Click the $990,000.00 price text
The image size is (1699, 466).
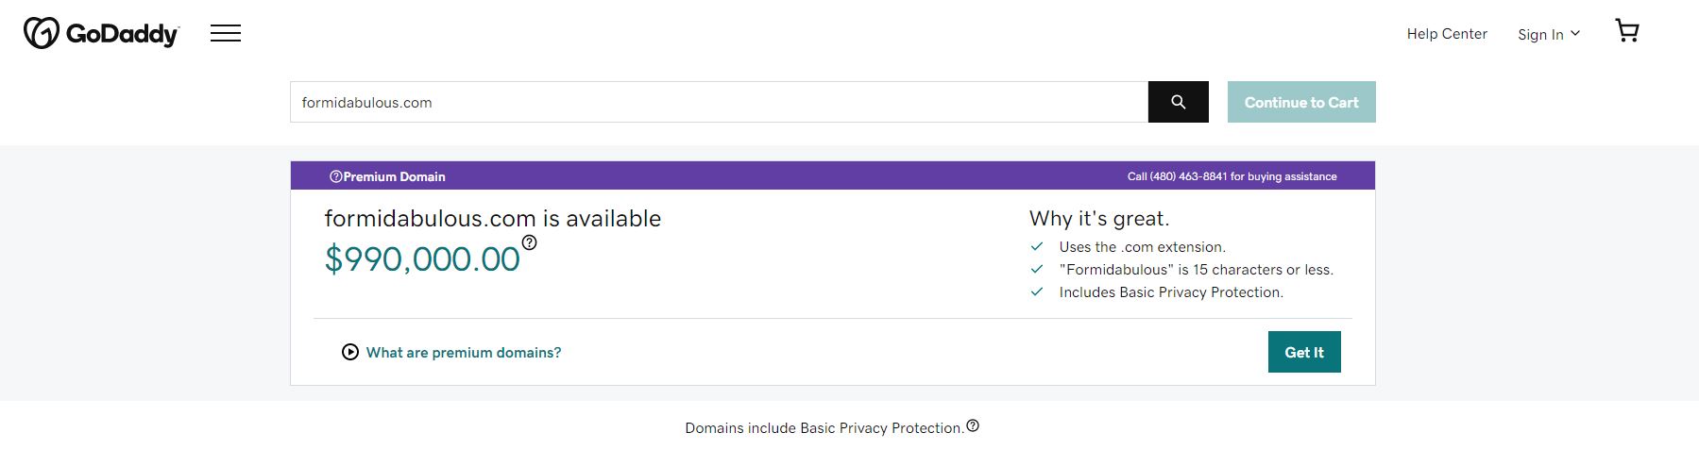422,259
